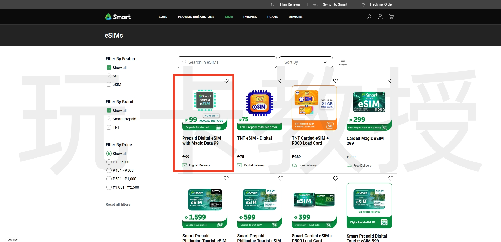Click the Plan Renewal link
501x242 pixels.
(290, 4)
